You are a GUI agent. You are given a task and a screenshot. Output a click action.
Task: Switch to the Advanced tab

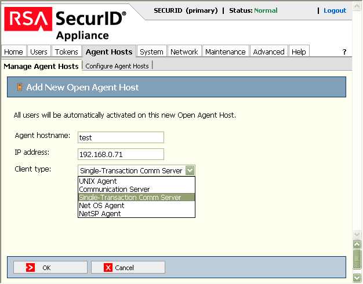pos(269,52)
